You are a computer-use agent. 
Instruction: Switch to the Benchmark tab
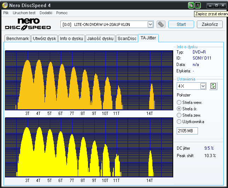18,39
